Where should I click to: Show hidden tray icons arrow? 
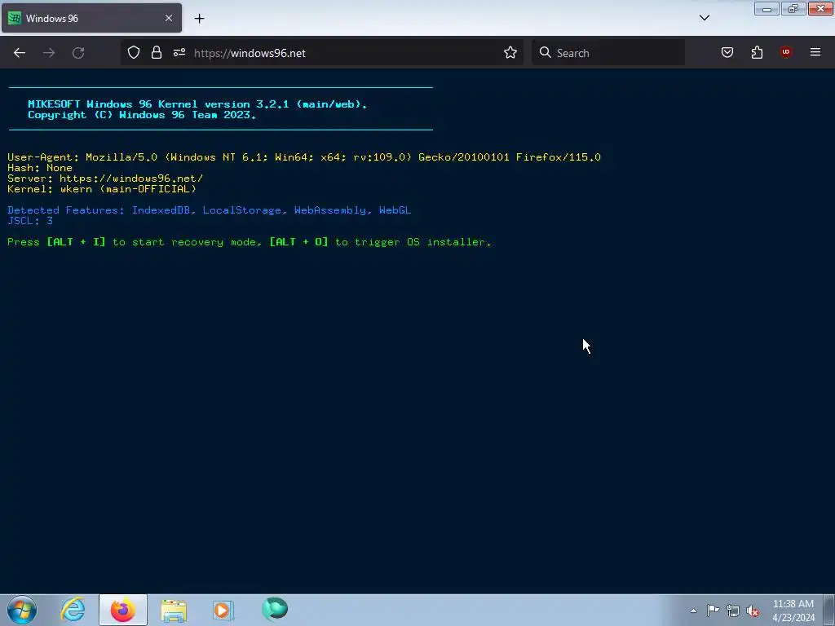pyautogui.click(x=693, y=611)
